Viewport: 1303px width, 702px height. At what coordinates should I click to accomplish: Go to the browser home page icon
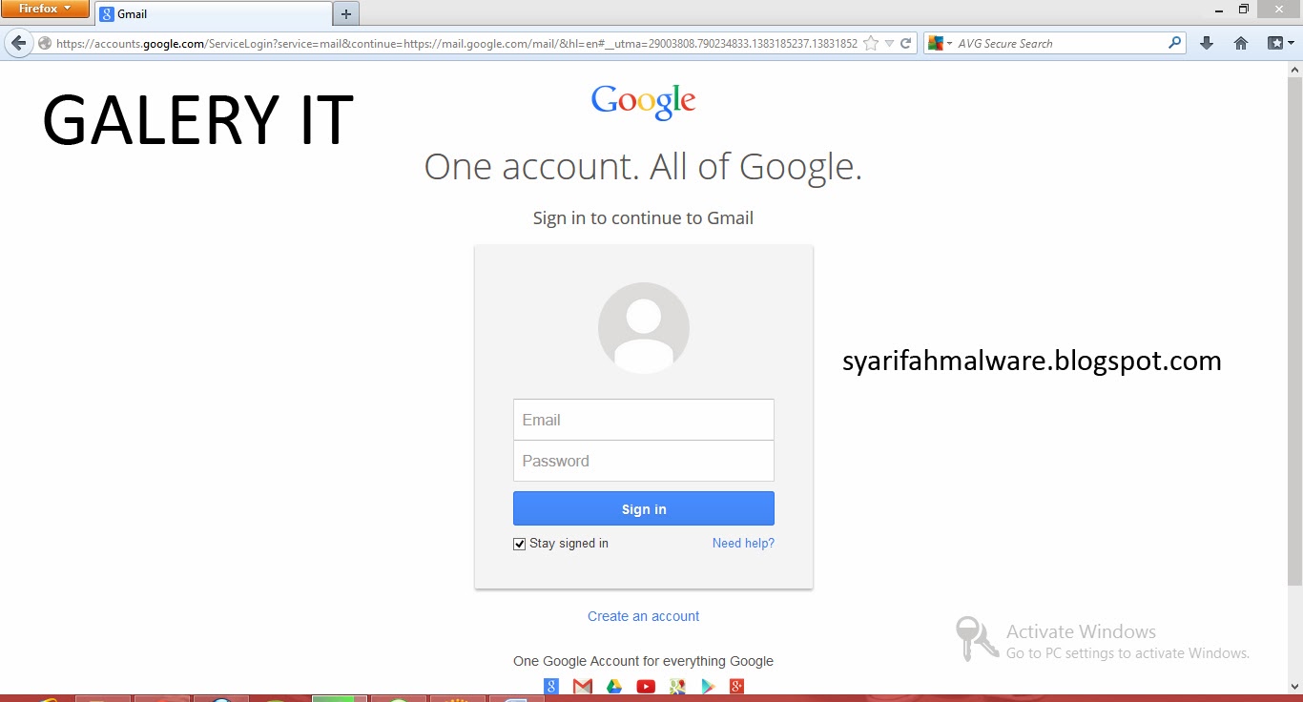coord(1241,43)
